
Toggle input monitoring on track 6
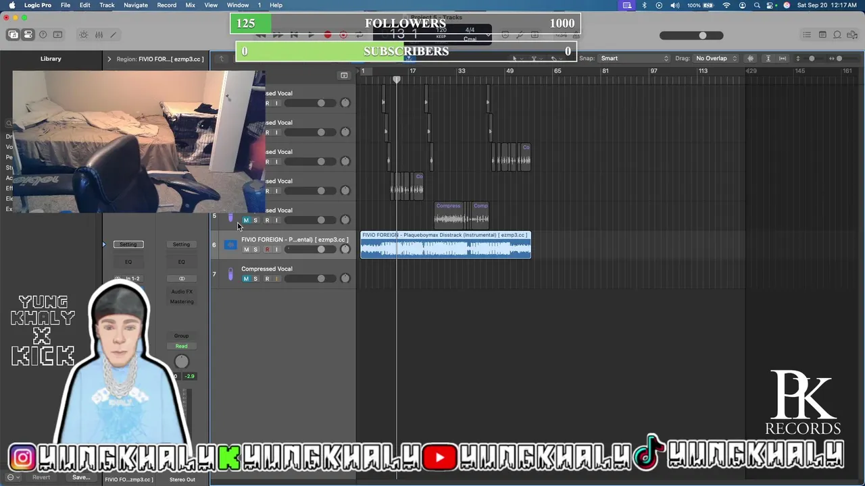click(x=276, y=250)
